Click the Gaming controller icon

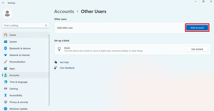6,88
